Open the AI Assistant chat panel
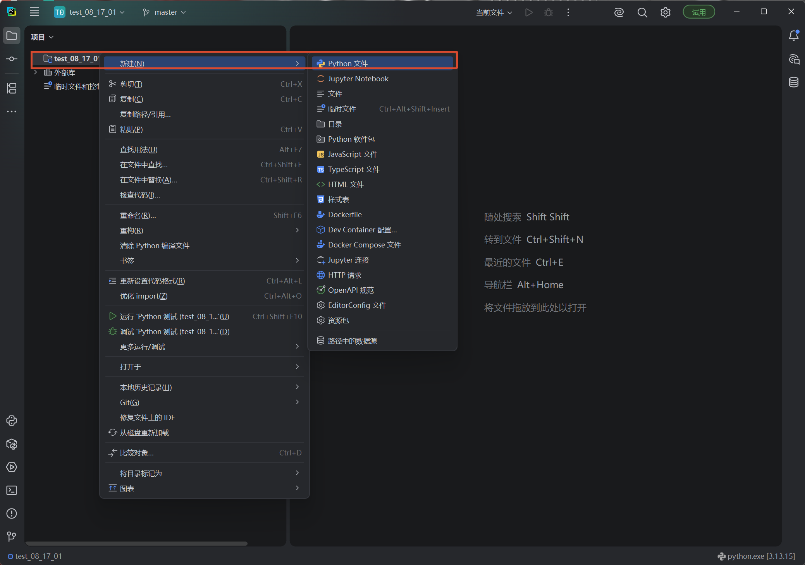 click(x=794, y=59)
